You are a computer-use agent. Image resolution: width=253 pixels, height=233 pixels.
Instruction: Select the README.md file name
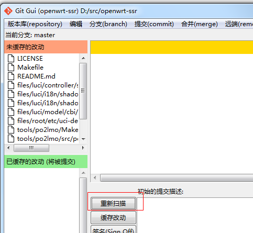coord(36,76)
